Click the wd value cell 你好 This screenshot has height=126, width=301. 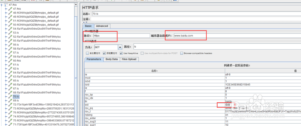pos(263,105)
